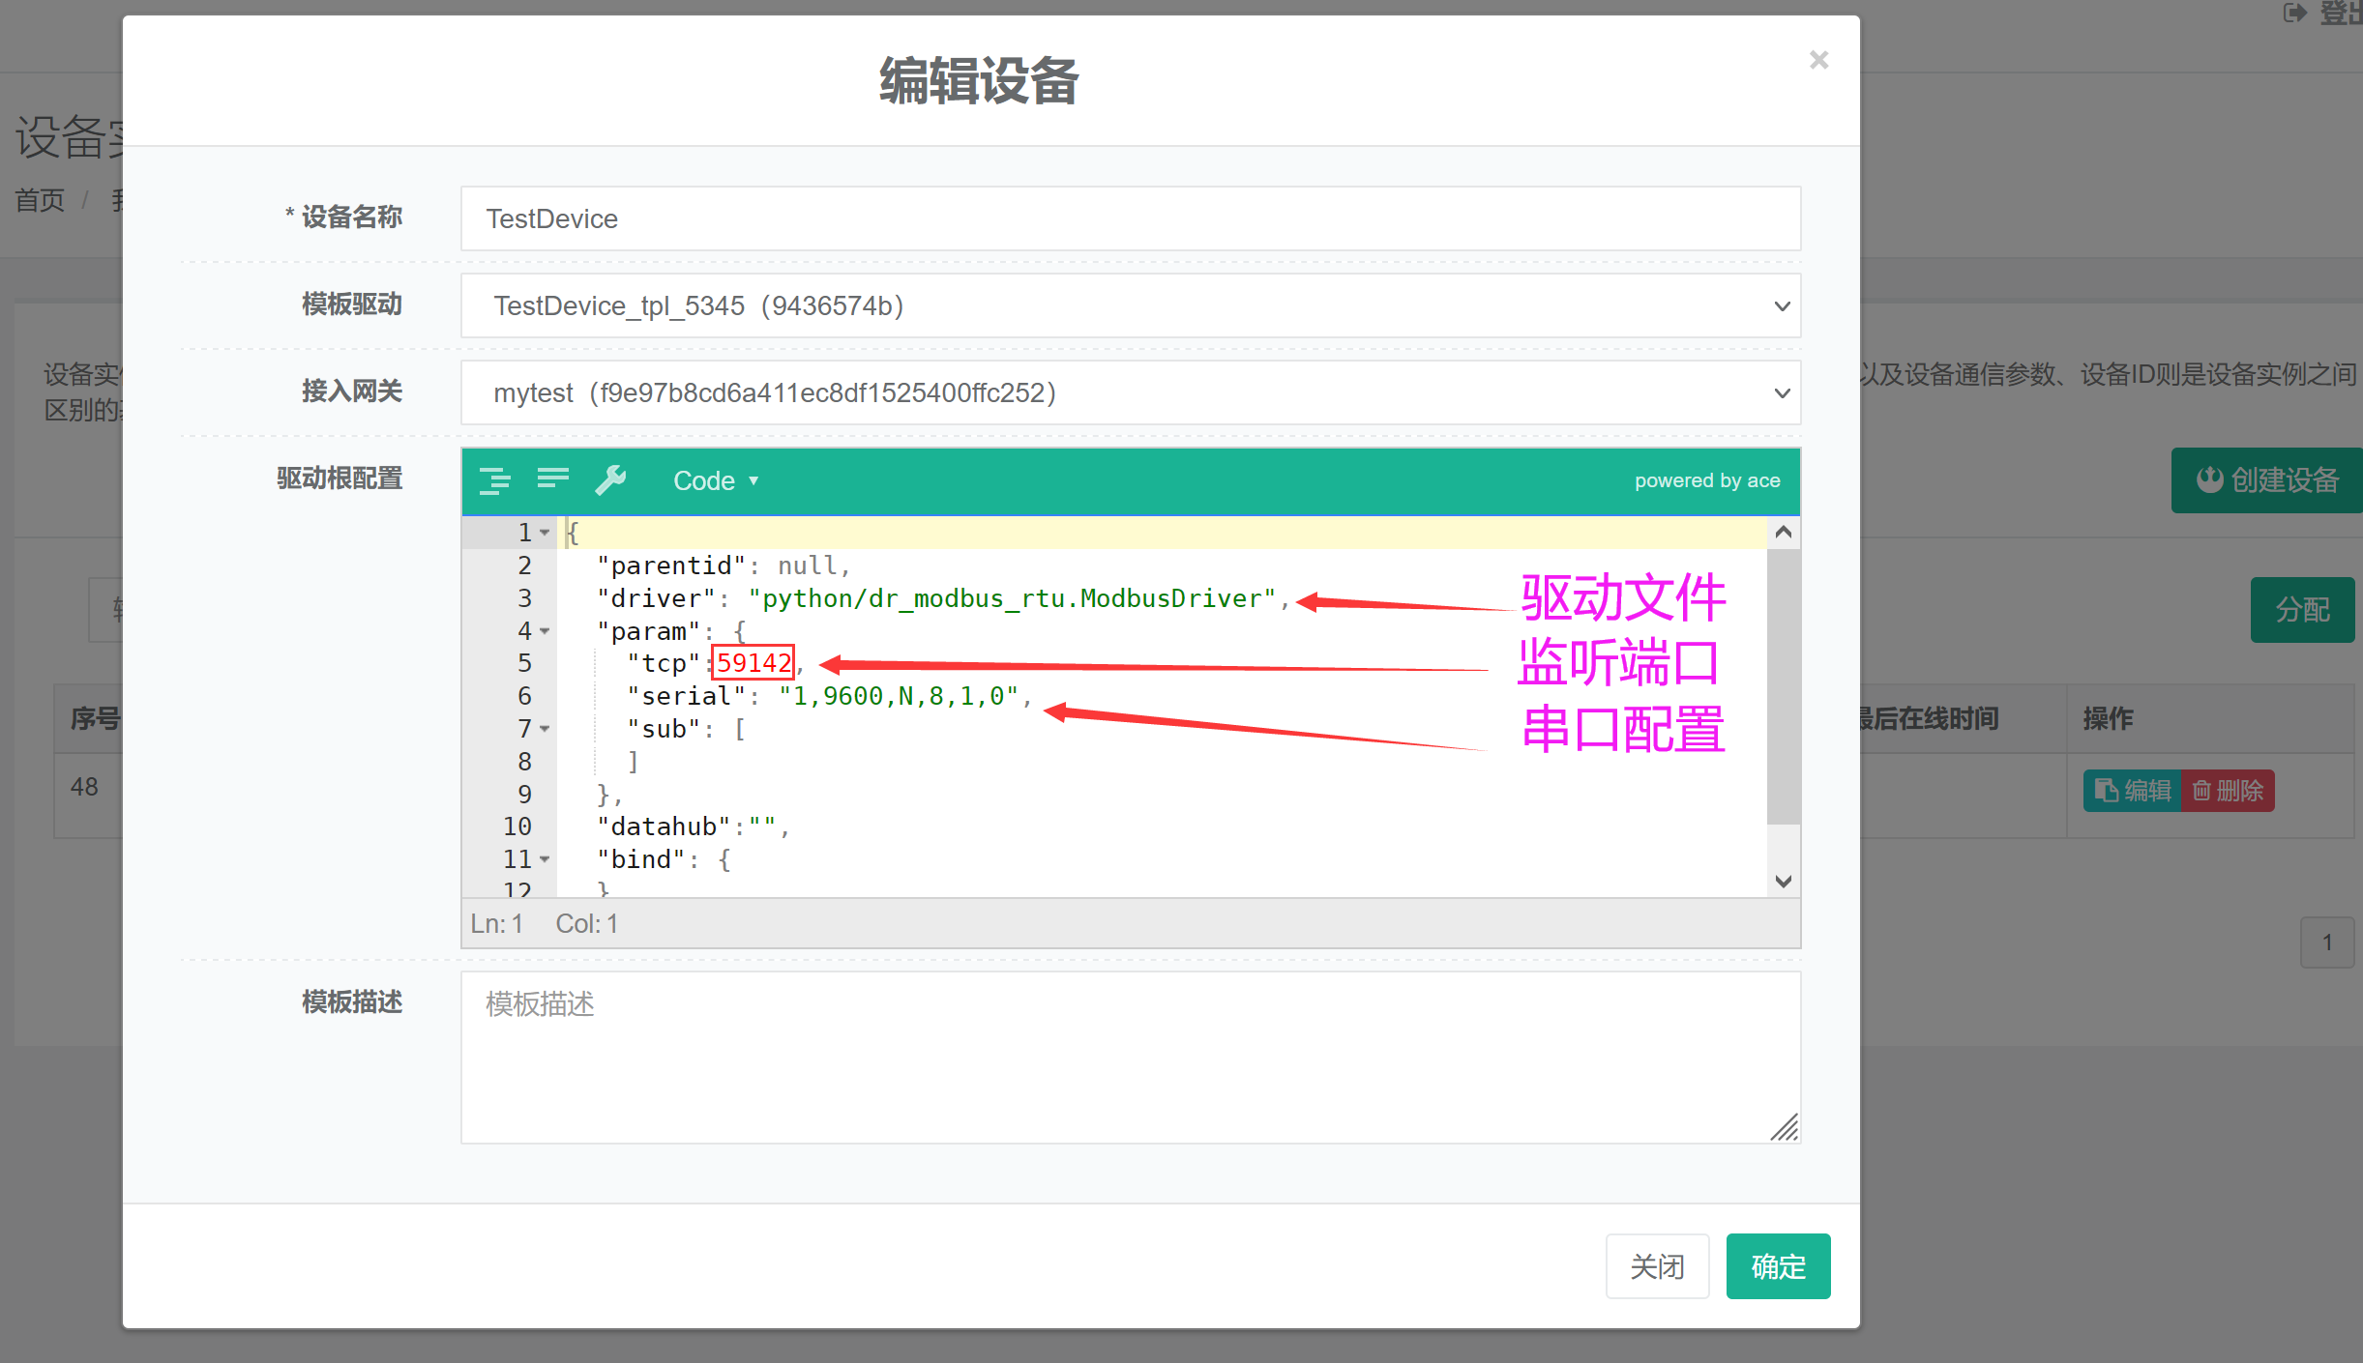Click the powered by ace link

click(x=1706, y=480)
